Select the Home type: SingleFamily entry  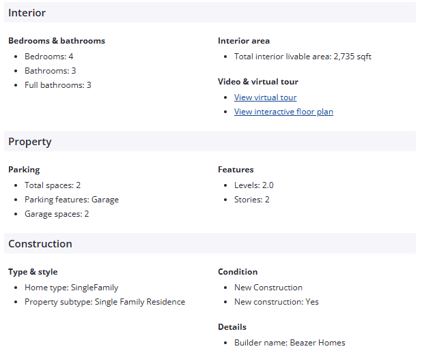click(x=71, y=288)
